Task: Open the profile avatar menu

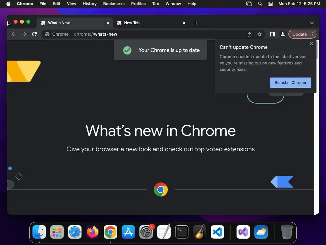Action: click(283, 34)
